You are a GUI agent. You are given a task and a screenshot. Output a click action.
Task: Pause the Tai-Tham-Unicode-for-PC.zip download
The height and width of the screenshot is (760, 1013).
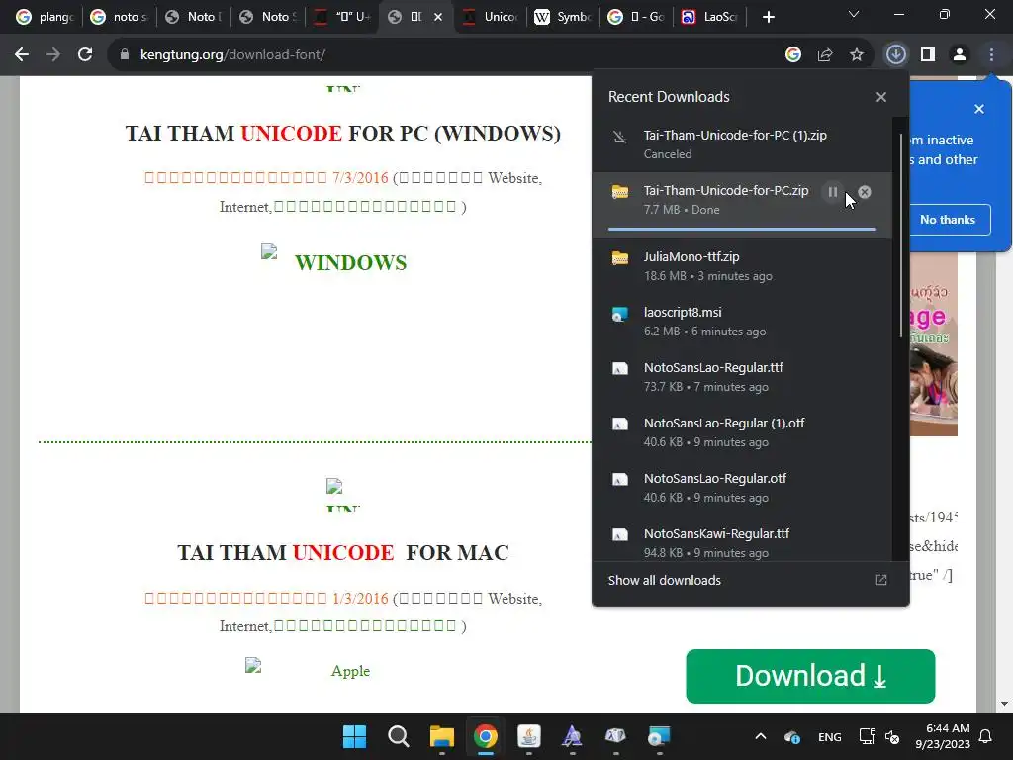pyautogui.click(x=832, y=192)
